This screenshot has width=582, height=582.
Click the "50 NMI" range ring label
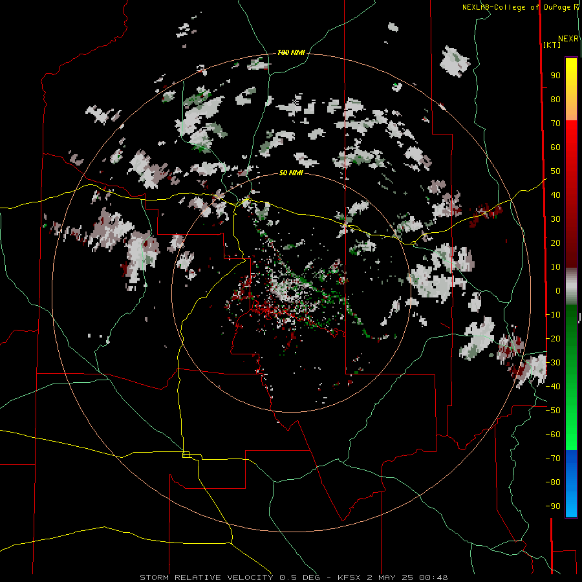tap(291, 173)
